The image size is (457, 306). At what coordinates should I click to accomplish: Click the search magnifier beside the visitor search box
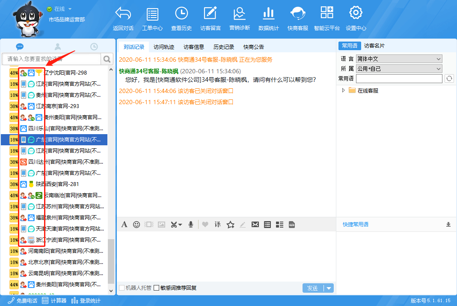pos(107,59)
